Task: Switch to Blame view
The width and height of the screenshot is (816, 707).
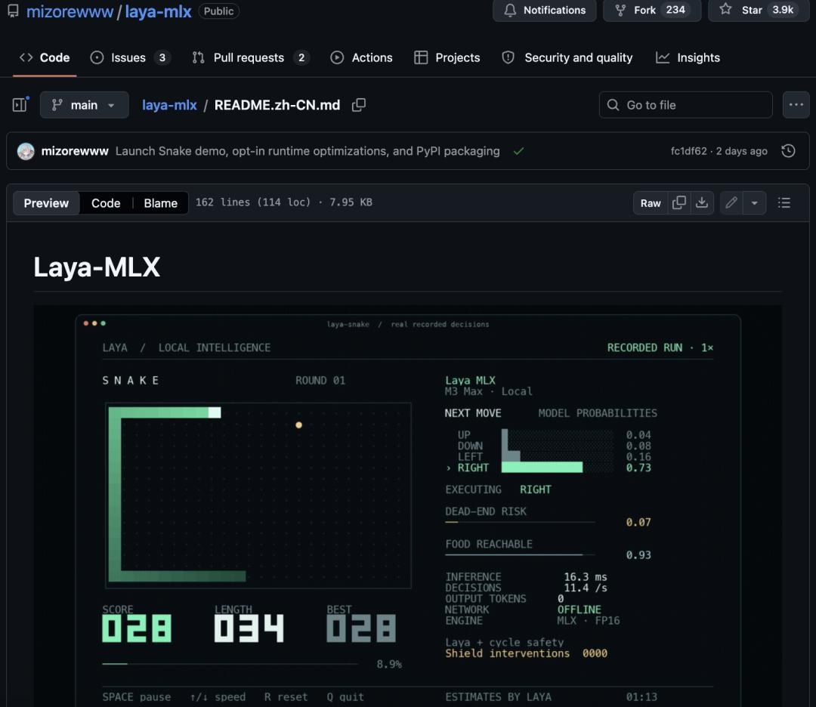Action: [x=160, y=203]
